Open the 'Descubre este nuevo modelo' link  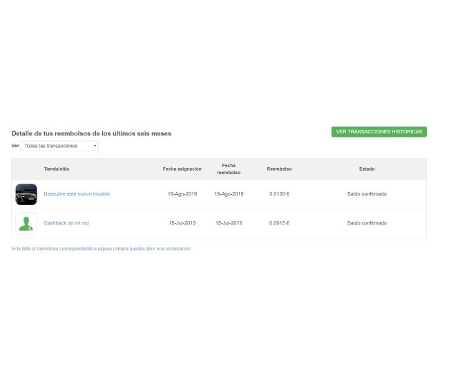point(77,194)
